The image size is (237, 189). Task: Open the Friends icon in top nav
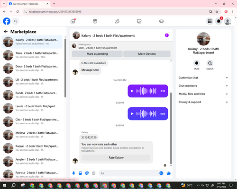coord(117,21)
